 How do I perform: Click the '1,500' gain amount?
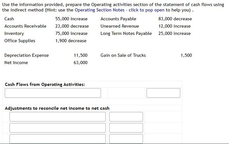tap(186, 55)
